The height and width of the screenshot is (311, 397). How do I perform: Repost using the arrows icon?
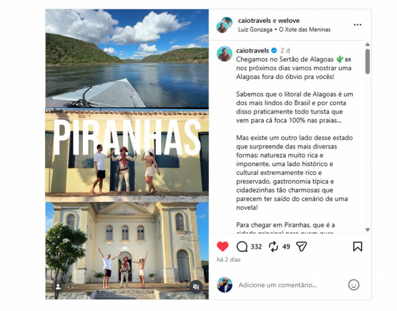pos(273,246)
